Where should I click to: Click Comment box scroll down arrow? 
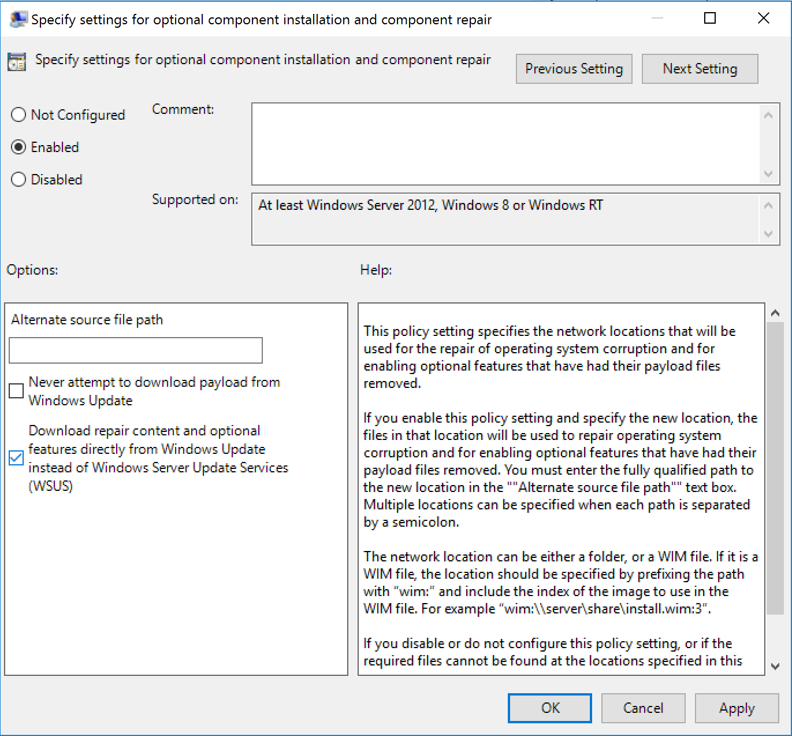tap(768, 174)
